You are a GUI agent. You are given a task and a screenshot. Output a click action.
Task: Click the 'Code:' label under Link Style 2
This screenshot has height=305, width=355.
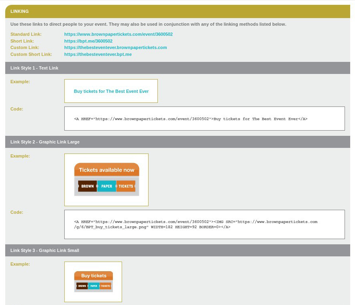pos(17,212)
